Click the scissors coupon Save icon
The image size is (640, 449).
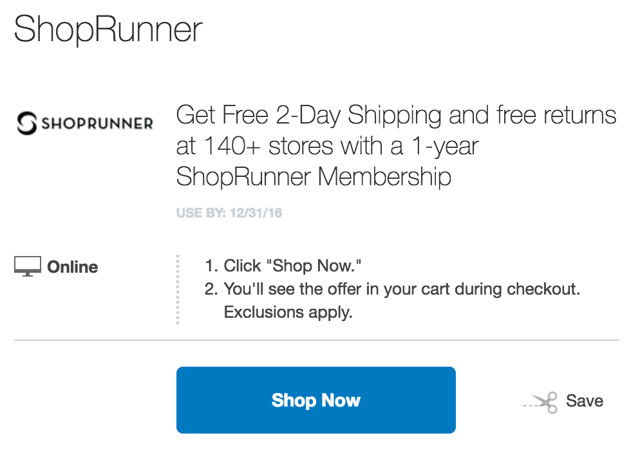click(540, 403)
